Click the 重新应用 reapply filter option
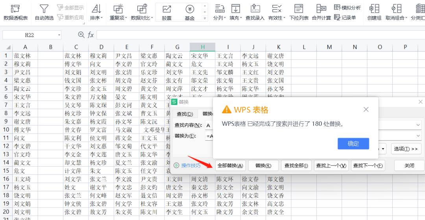This screenshot has height=220, width=425. click(70, 17)
